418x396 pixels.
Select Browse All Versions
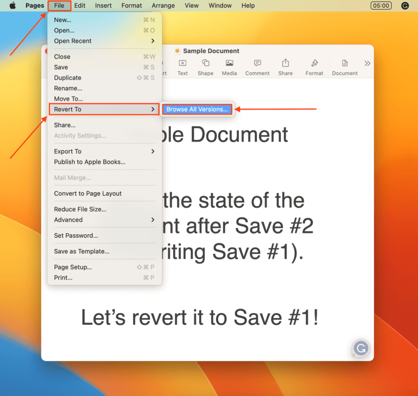tap(197, 109)
